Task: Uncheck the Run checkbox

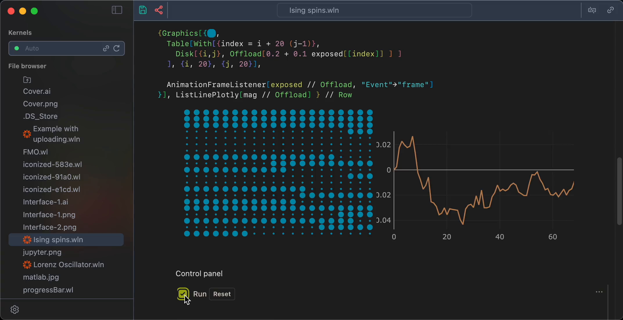Action: click(183, 294)
